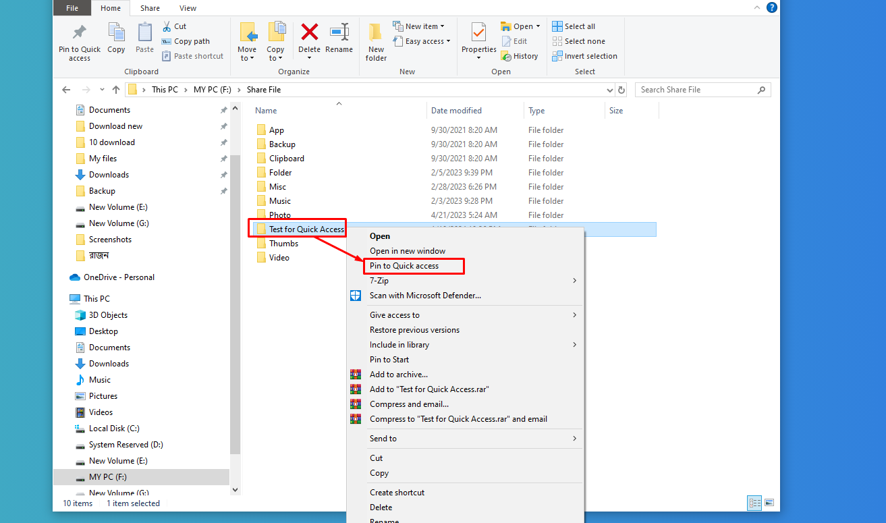Switch to the View ribbon tab

coord(188,8)
